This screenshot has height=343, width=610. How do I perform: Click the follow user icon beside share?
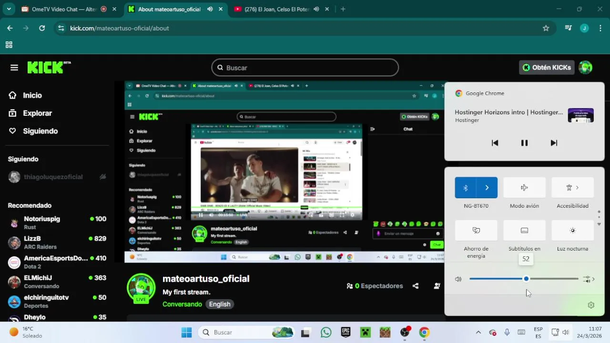pos(437,286)
